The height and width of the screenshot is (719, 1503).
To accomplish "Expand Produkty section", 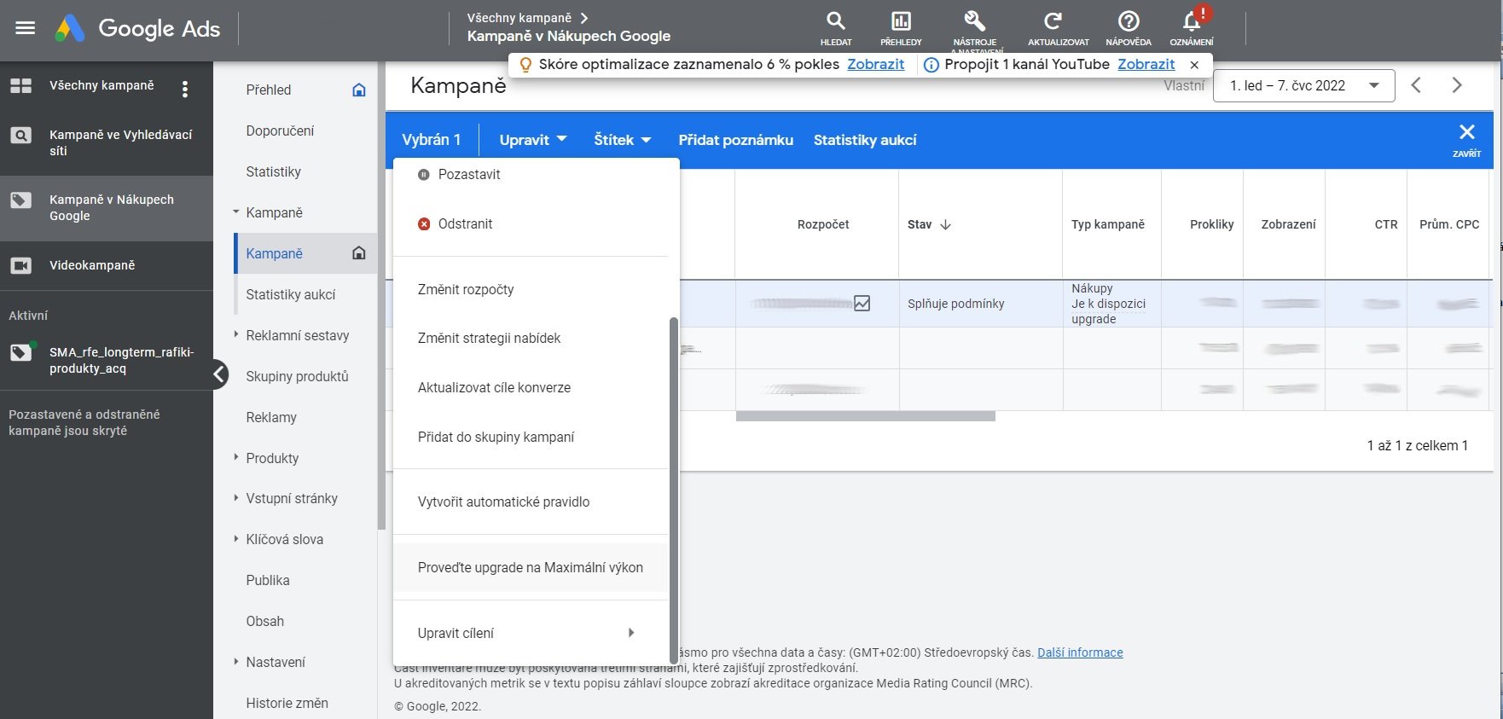I will (x=236, y=458).
